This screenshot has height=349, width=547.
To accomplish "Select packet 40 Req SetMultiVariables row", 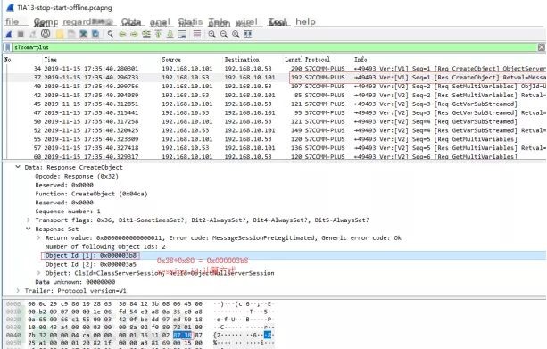I will click(275, 87).
